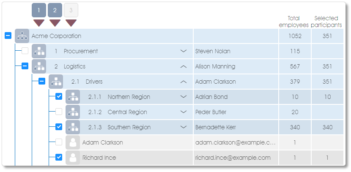
Task: Click Richard Ince's person avatar icon
Action: click(x=73, y=158)
